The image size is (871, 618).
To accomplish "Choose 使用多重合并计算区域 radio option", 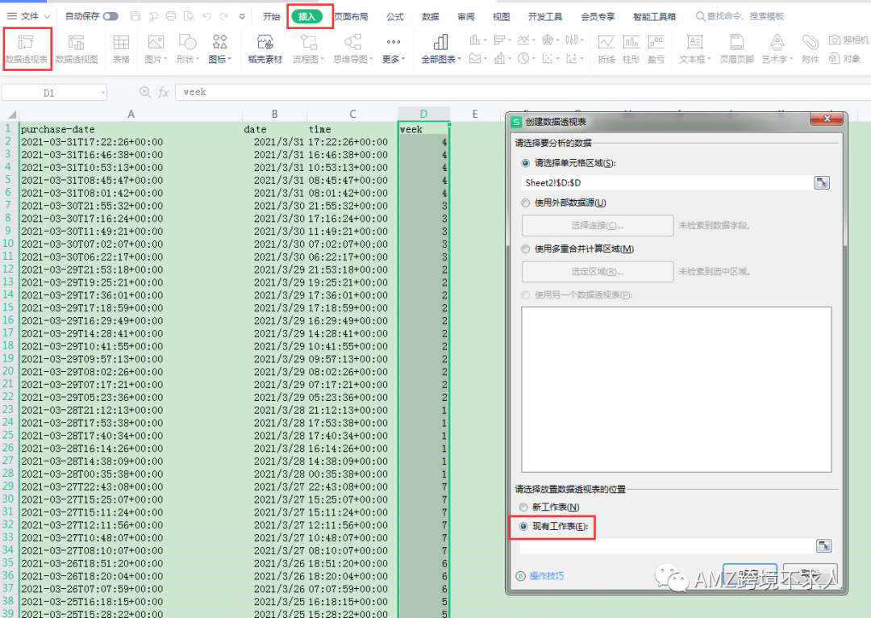I will point(527,249).
